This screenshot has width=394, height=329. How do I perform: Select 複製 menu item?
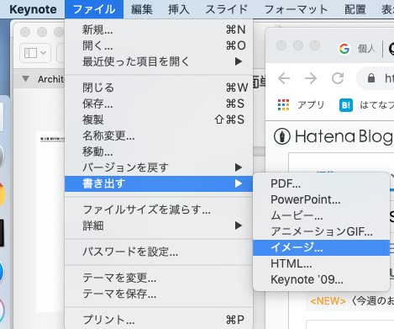point(159,119)
